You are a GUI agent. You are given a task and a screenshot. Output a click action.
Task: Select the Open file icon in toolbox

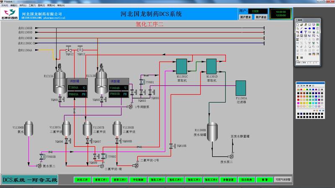click(x=301, y=25)
